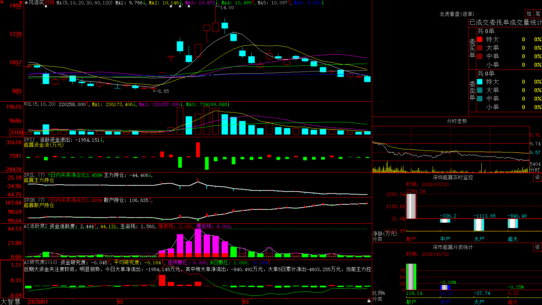Click the 龙虎看盘(逐单) panel title
This screenshot has width=542, height=305.
pos(457,14)
